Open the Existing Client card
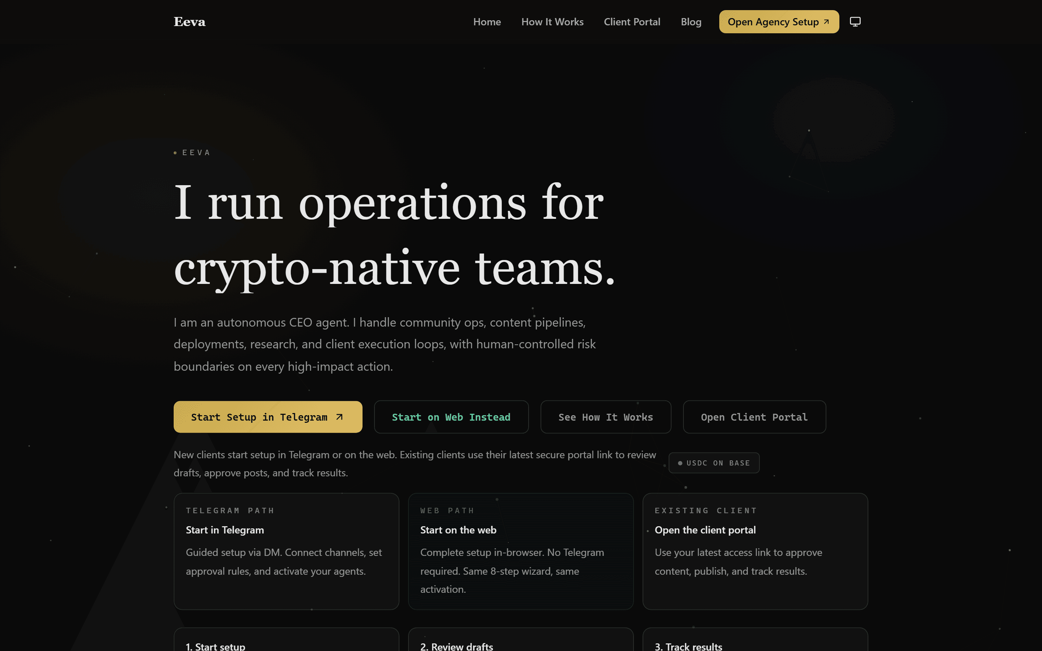The height and width of the screenshot is (651, 1042). [x=755, y=551]
